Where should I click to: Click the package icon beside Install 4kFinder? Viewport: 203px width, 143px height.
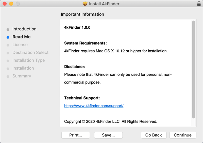85,4
